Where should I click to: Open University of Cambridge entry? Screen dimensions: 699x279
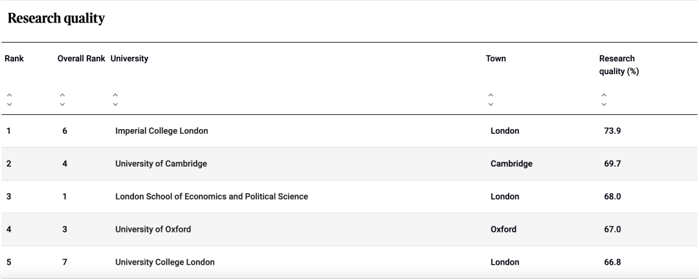pyautogui.click(x=161, y=164)
